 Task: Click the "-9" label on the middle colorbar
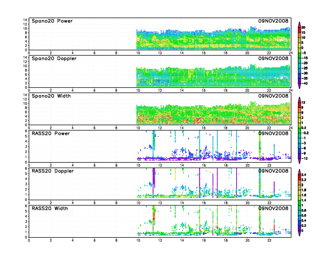coord(304,153)
